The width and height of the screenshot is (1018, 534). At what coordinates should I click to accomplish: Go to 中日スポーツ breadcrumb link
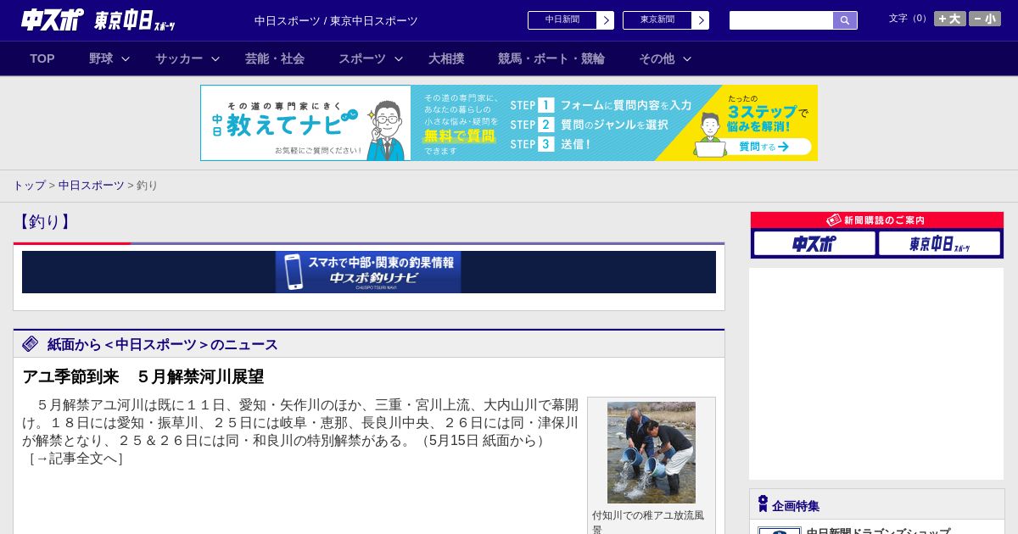92,185
